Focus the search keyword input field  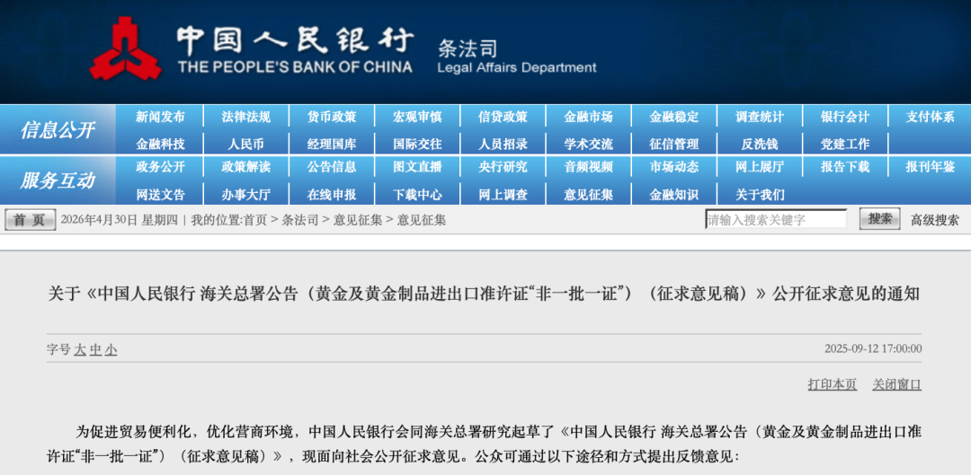[776, 220]
